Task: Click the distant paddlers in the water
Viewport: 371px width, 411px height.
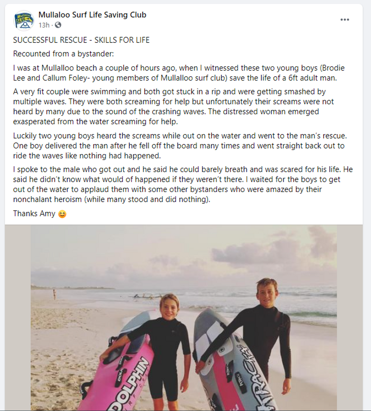Action: coord(145,297)
